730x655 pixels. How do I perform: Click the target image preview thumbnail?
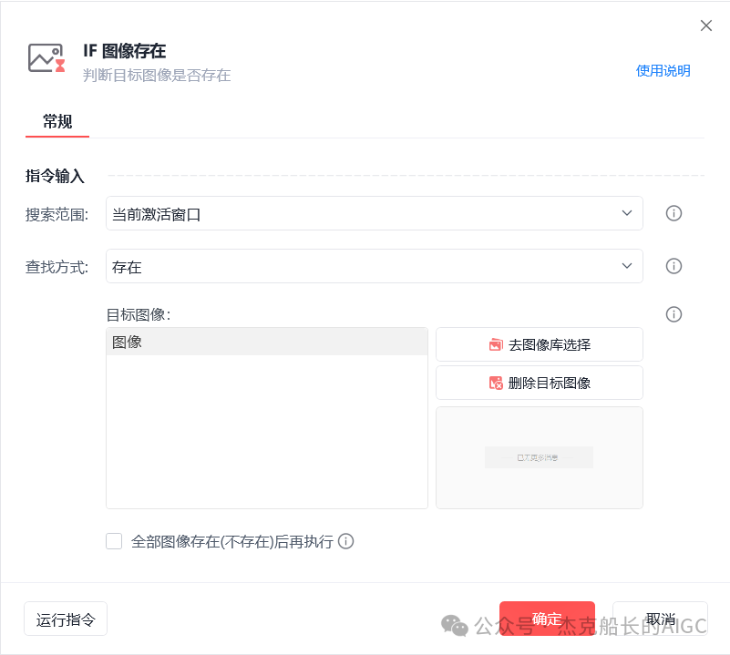[540, 457]
